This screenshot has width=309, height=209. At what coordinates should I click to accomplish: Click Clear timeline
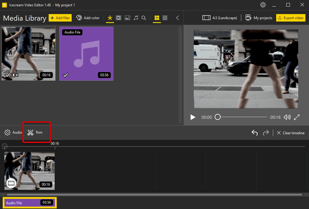pyautogui.click(x=291, y=133)
